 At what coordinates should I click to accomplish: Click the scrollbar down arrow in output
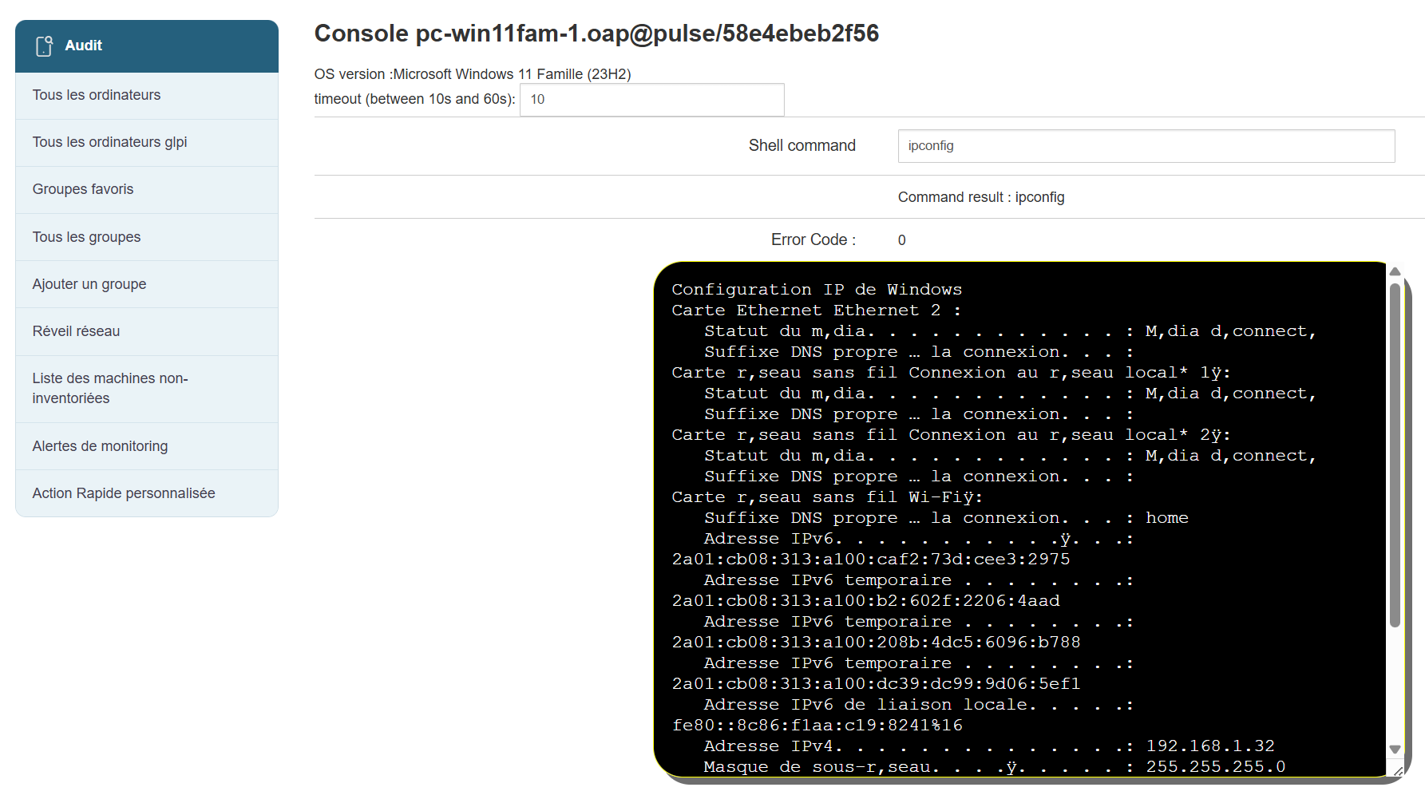point(1395,750)
